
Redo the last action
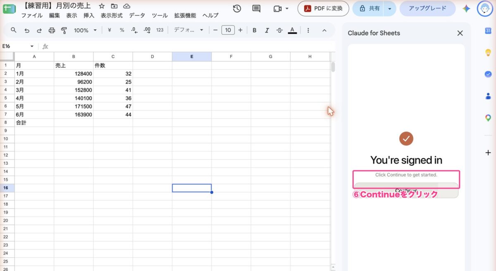[x=39, y=30]
